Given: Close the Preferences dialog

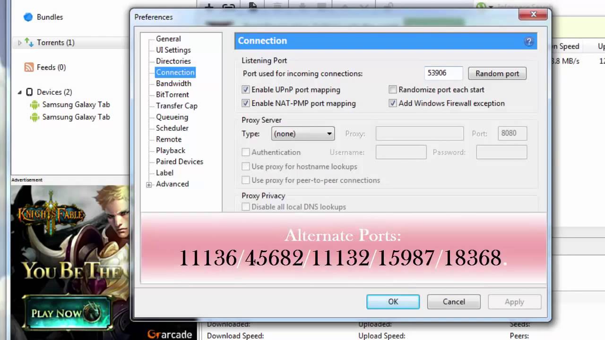Looking at the screenshot, I should pyautogui.click(x=533, y=15).
